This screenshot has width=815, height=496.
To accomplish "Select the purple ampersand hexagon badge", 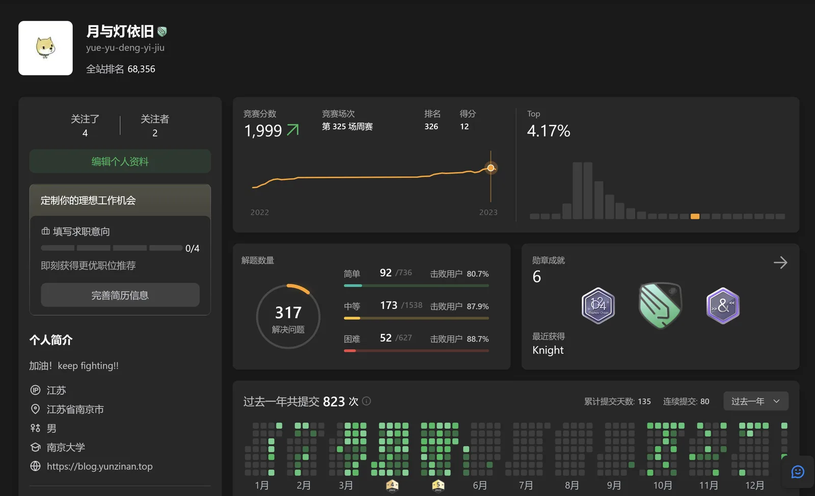I will pyautogui.click(x=723, y=306).
